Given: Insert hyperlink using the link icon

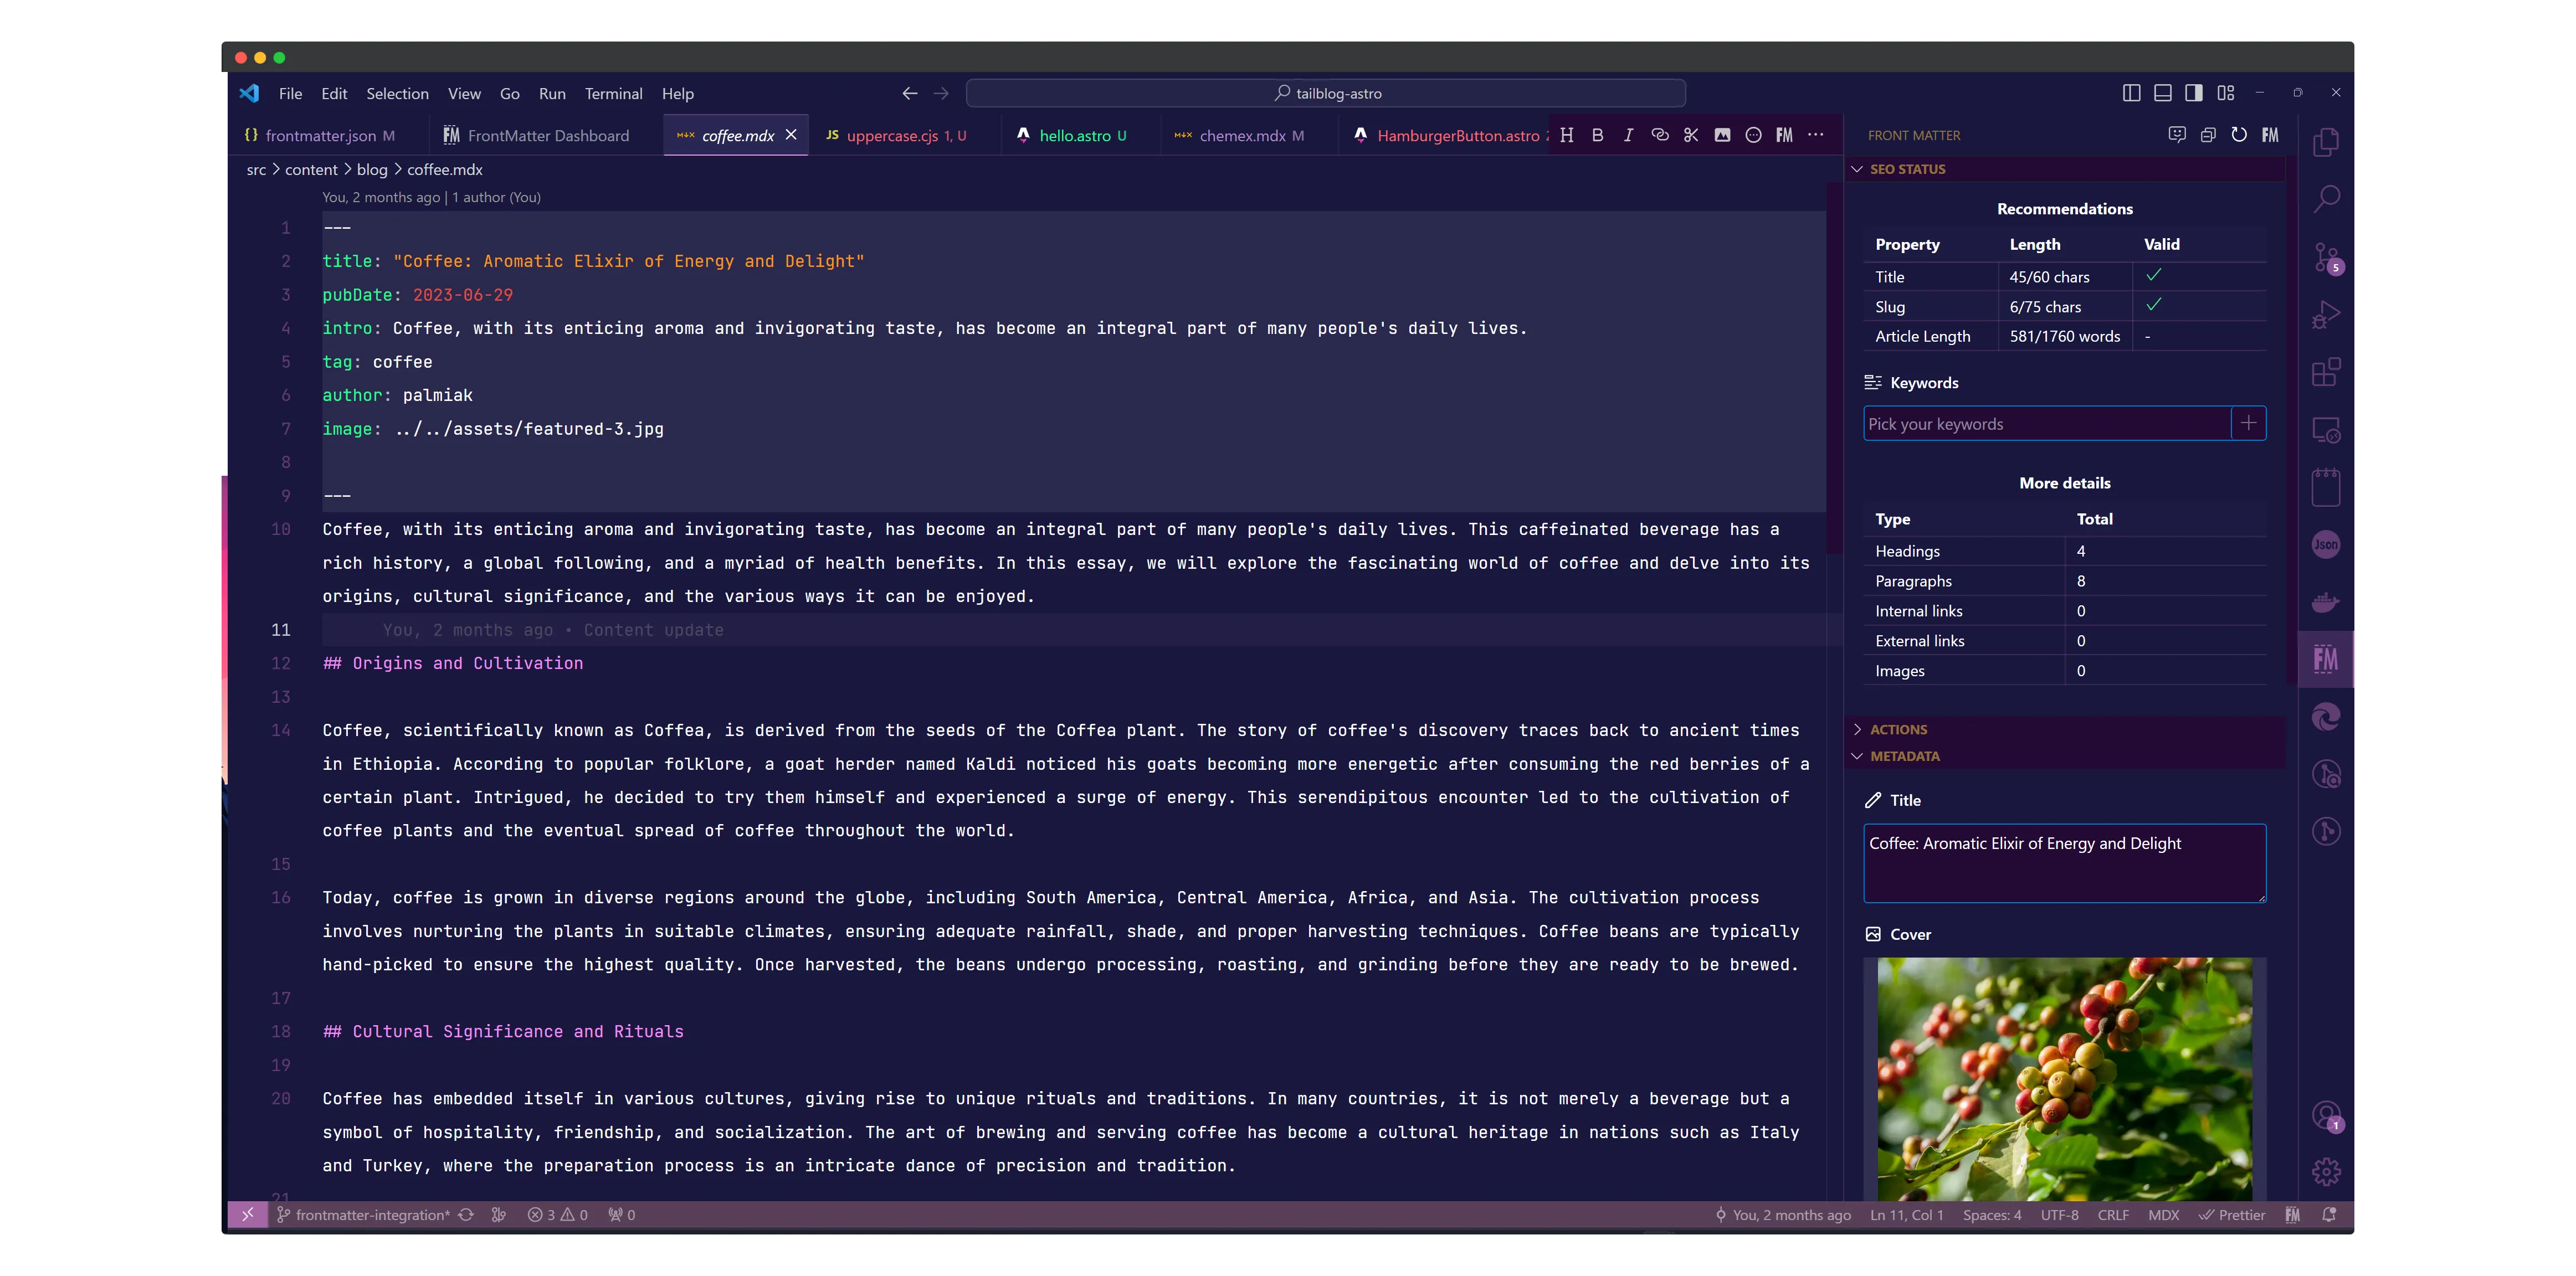Looking at the screenshot, I should (1660, 135).
